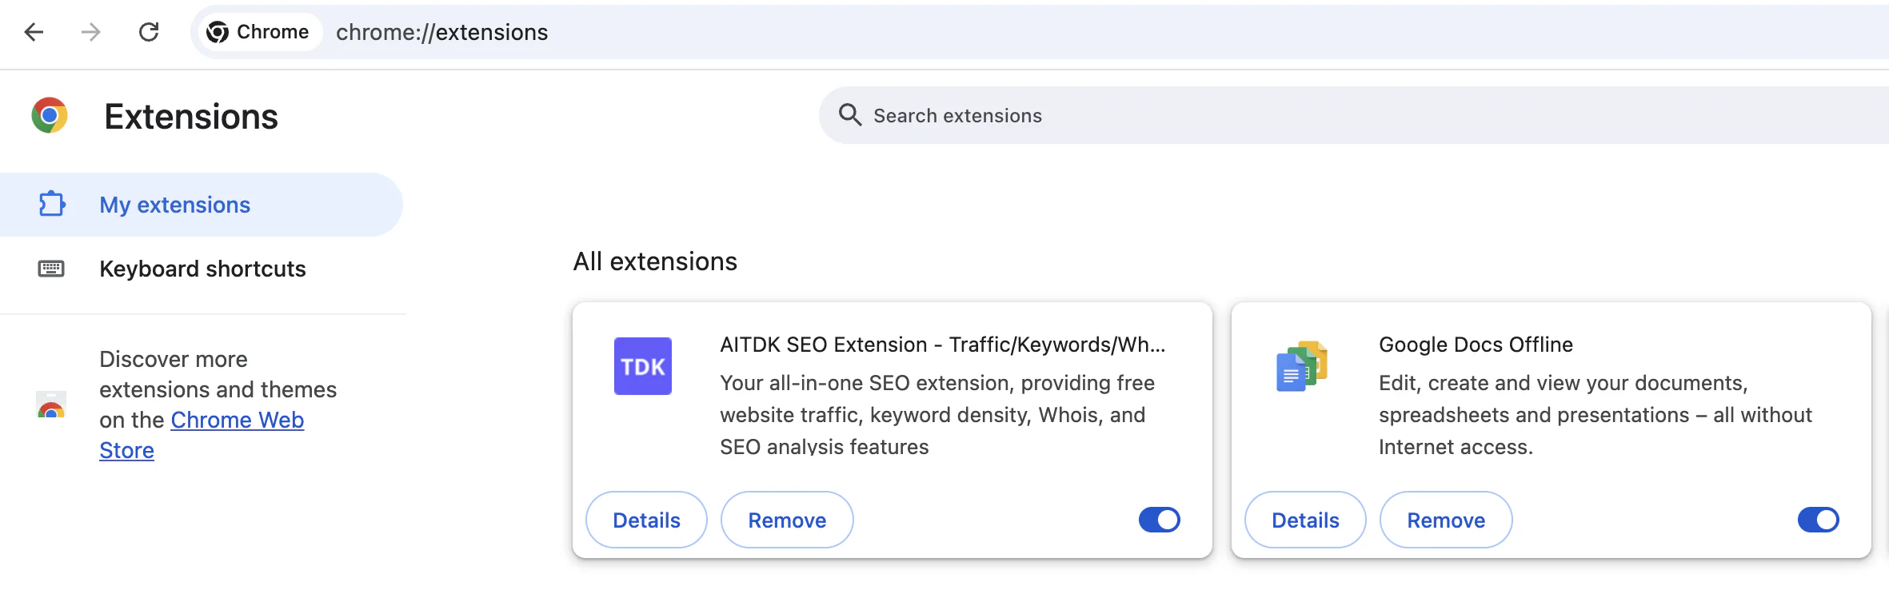Open Details for AITDK SEO Extension

[x=646, y=520]
